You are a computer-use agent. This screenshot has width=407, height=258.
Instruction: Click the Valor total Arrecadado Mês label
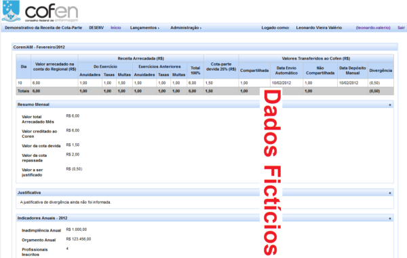tap(38, 119)
